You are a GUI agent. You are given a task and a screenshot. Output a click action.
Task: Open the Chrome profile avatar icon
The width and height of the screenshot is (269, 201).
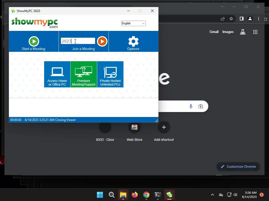tap(250, 19)
